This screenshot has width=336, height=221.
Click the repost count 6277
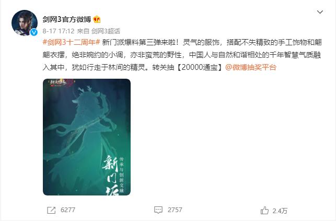pos(68,210)
